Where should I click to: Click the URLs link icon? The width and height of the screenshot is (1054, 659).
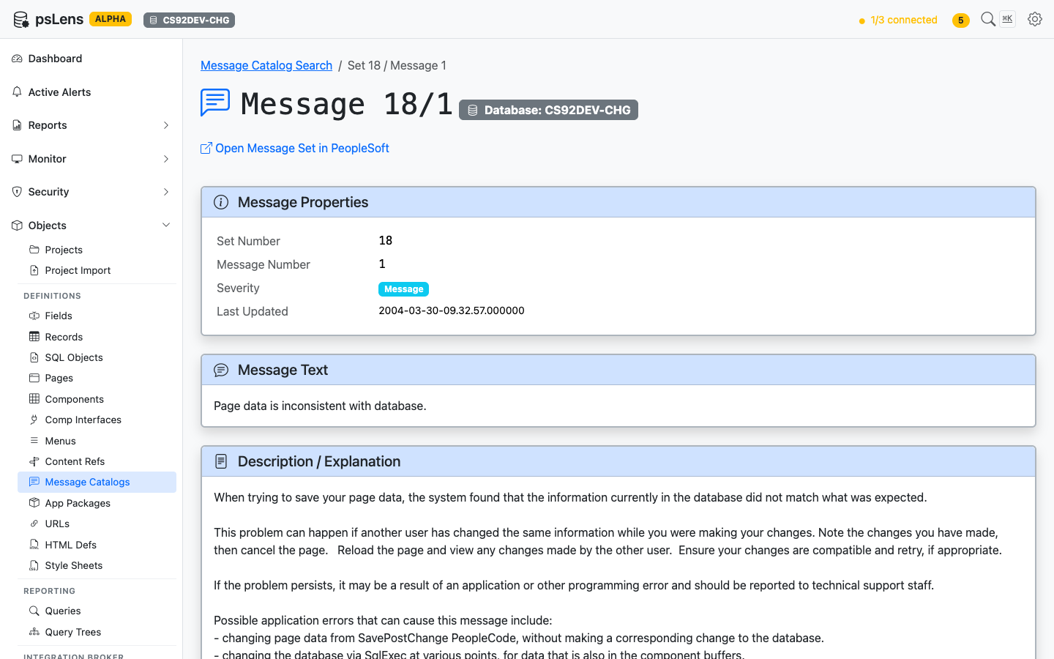(34, 524)
